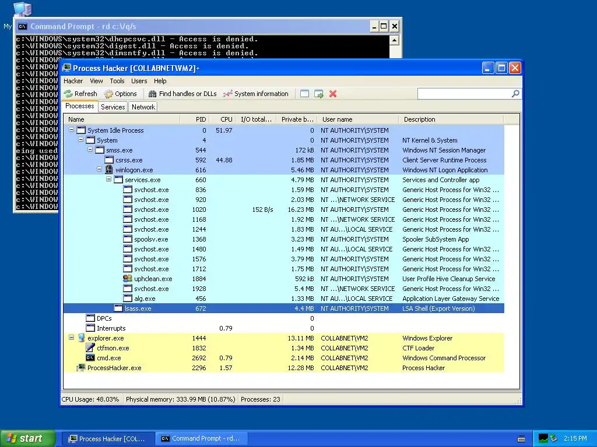
Task: Click the uphclean.exe process icon
Action: tap(128, 279)
